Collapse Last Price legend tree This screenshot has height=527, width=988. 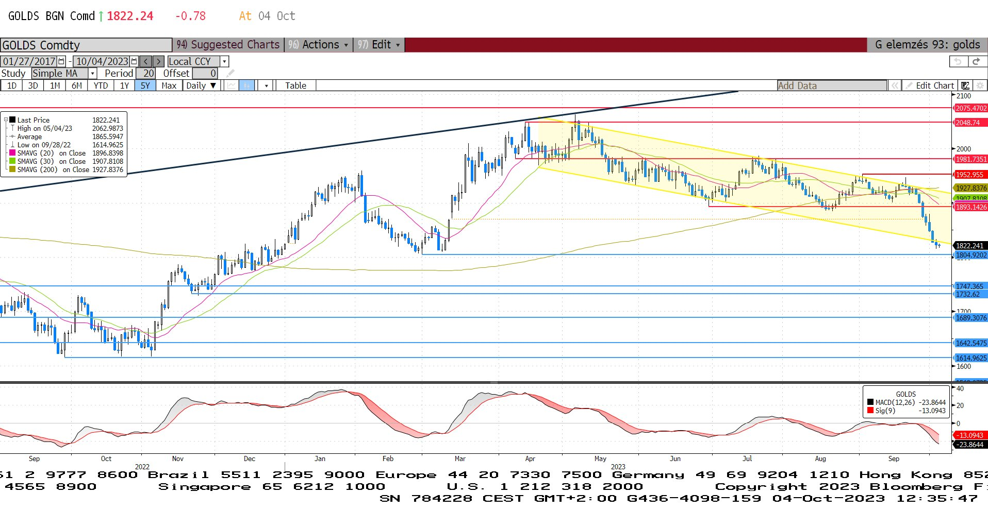coord(6,120)
